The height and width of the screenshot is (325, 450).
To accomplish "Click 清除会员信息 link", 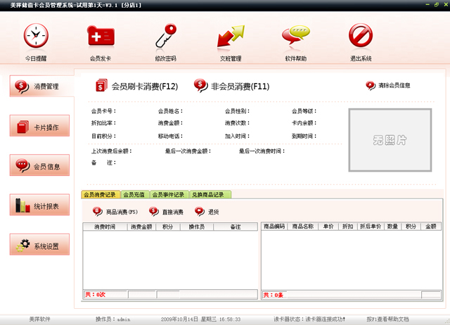I will pos(388,86).
